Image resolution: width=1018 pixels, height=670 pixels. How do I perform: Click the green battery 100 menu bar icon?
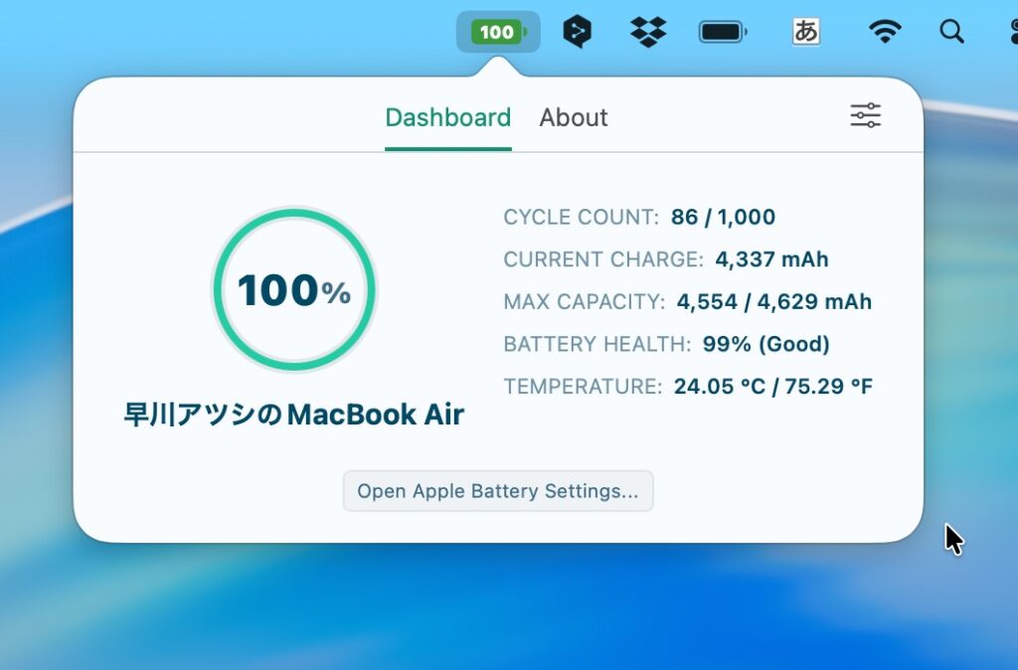(x=498, y=32)
